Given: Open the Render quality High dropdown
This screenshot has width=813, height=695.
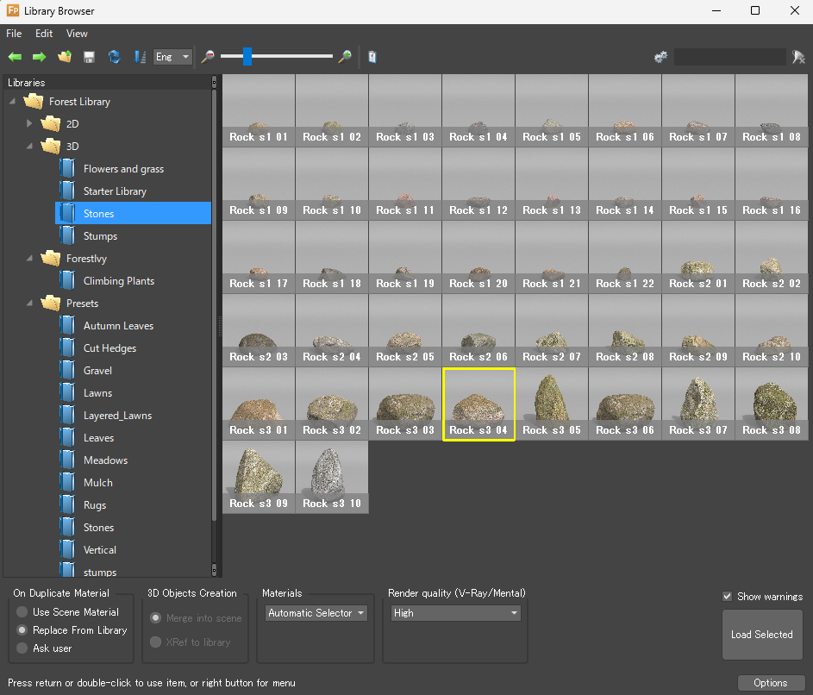Looking at the screenshot, I should point(455,613).
